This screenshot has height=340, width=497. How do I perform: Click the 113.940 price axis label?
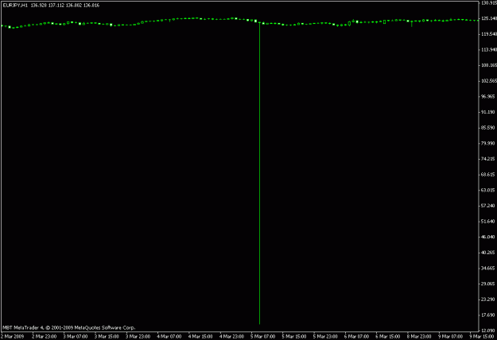pos(489,50)
